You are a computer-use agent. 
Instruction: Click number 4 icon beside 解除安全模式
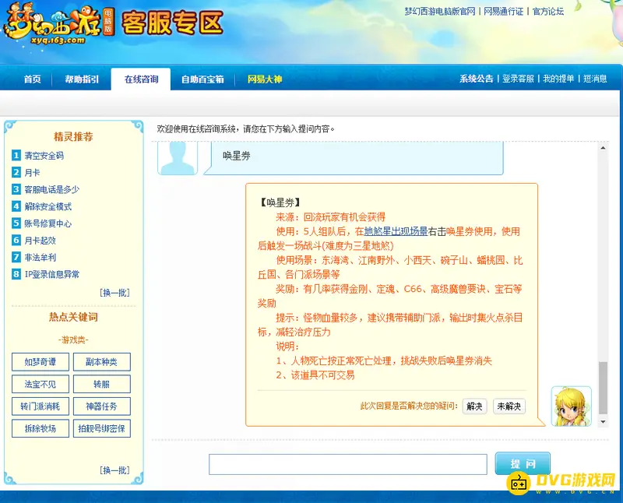pyautogui.click(x=16, y=206)
